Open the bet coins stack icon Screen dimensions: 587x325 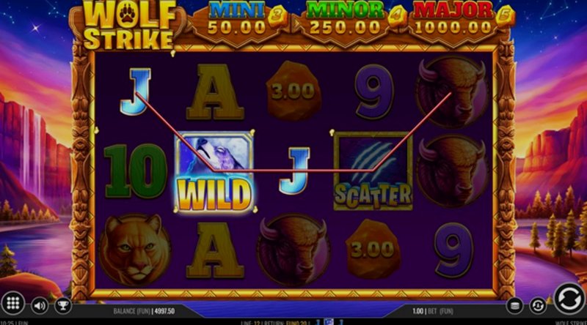515,306
